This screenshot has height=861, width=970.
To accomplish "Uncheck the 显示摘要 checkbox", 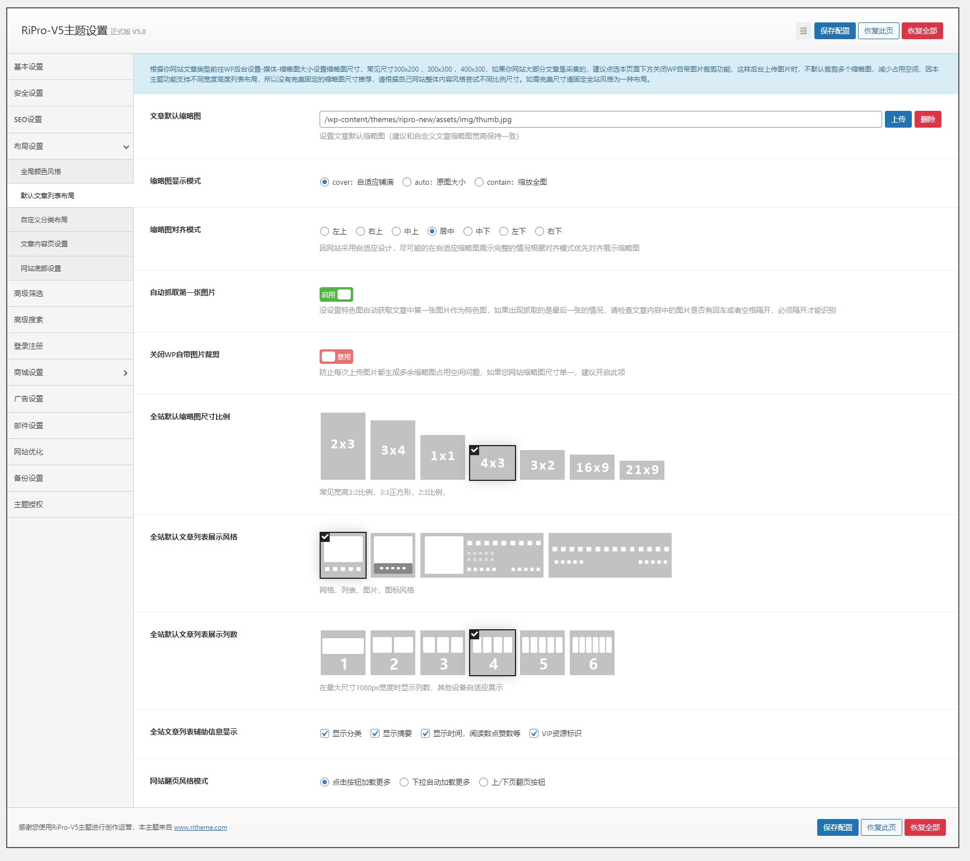I will tap(375, 733).
